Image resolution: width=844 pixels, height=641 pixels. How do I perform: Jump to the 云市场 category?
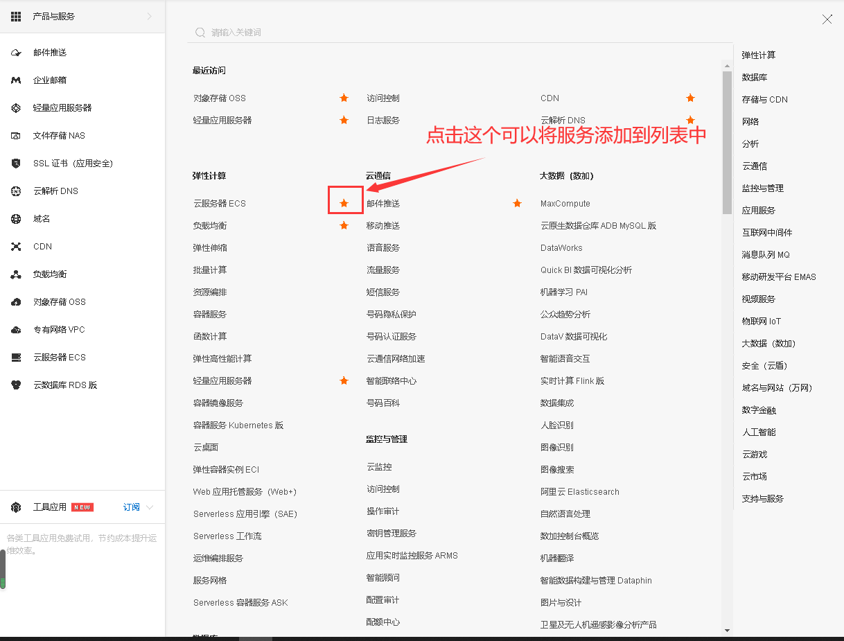coord(755,477)
